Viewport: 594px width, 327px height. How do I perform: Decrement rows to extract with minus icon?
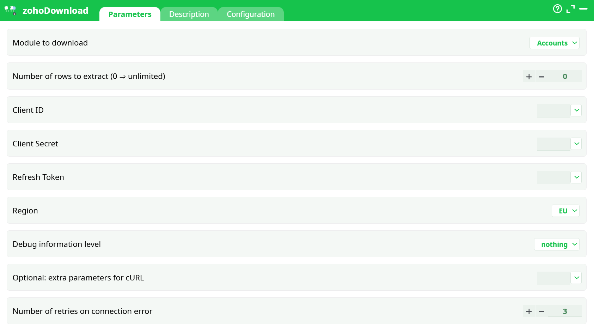coord(542,76)
